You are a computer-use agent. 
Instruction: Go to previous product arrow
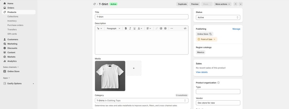[236, 4]
